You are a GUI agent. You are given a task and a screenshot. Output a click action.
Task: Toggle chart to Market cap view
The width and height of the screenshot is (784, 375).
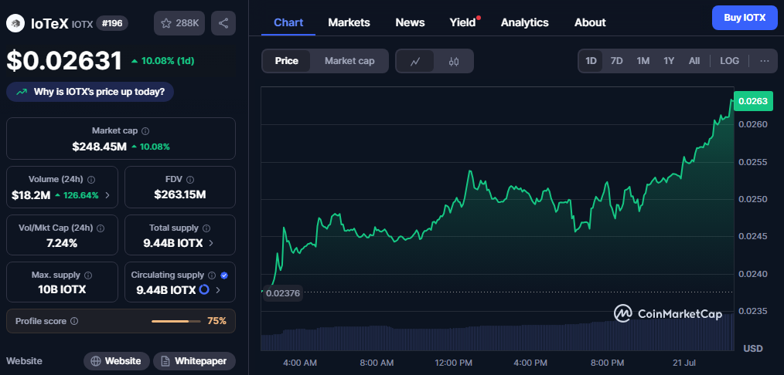349,61
